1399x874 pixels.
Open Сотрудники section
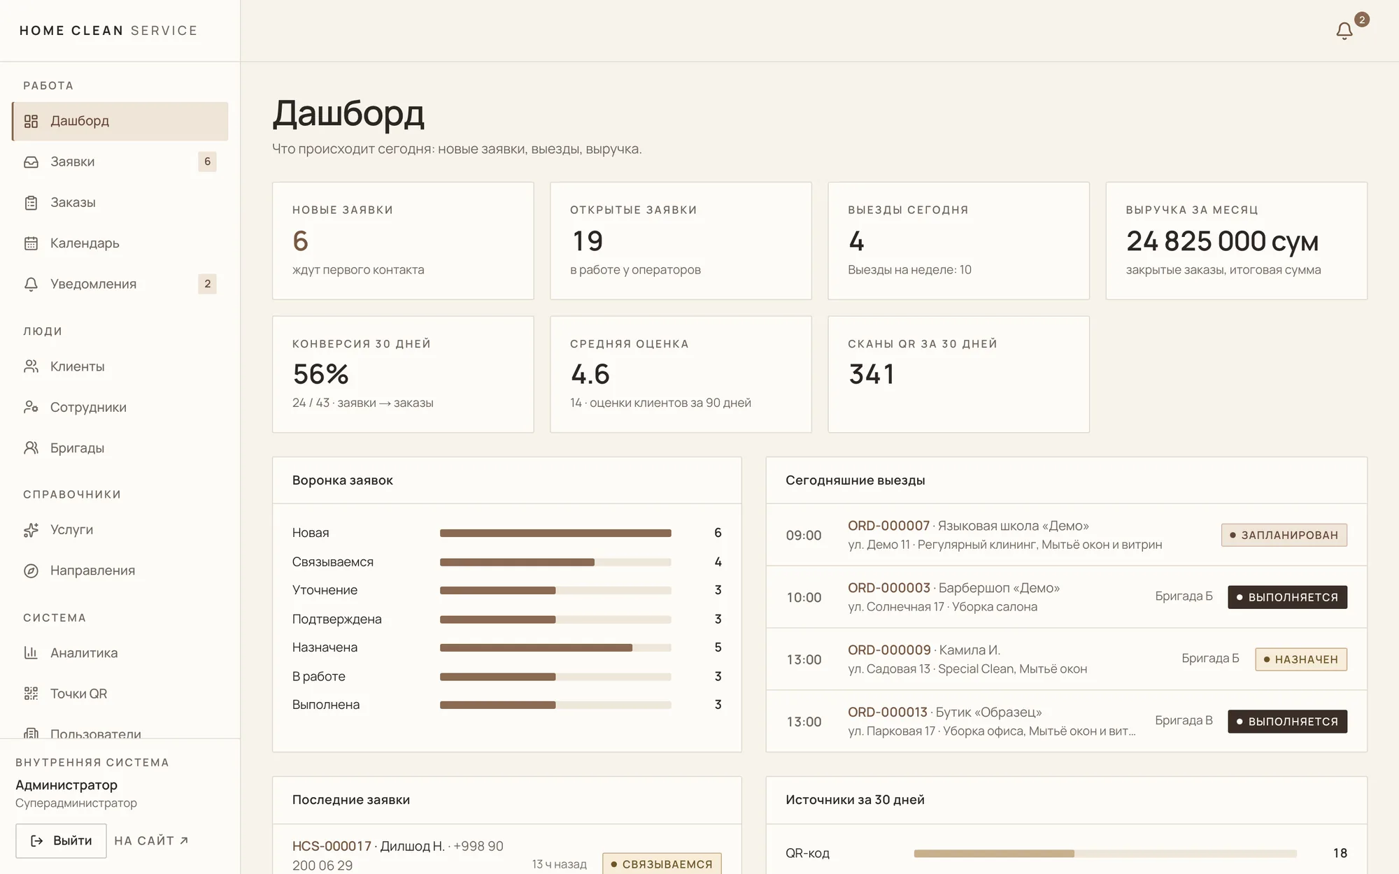point(120,407)
